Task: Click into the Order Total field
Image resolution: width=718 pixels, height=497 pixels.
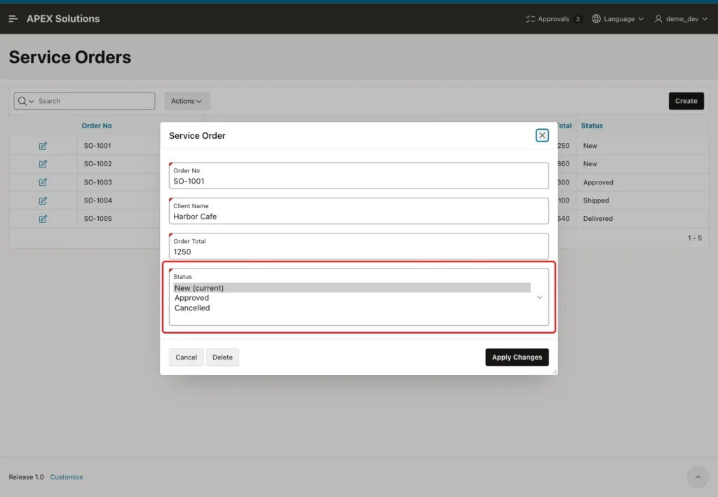Action: click(358, 246)
